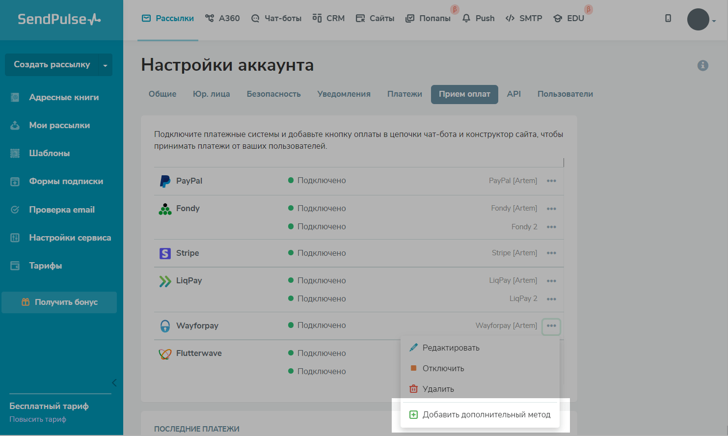Open the Push notifications section
728x436 pixels.
point(479,18)
